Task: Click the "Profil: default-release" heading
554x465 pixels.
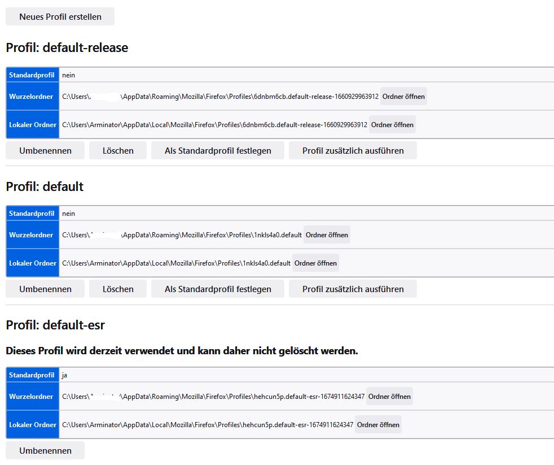Action: [67, 48]
